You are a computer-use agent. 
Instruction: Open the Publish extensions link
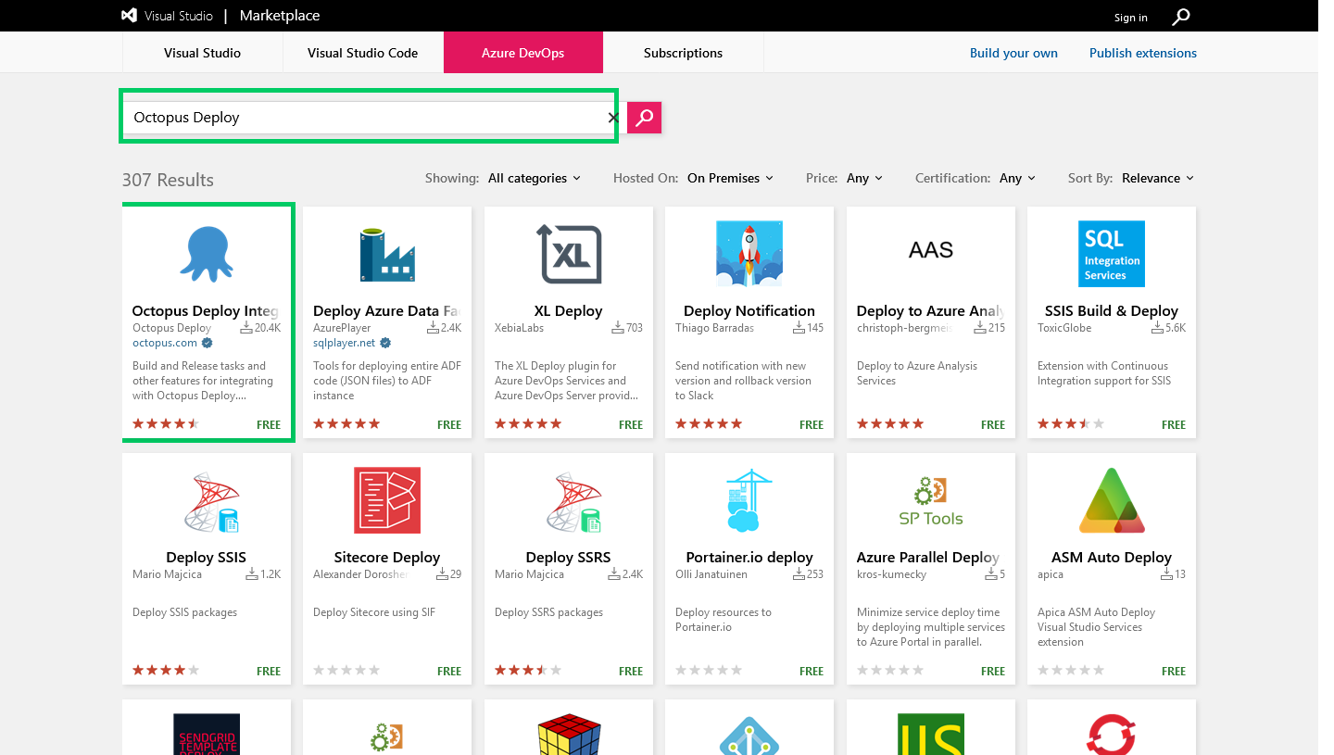pos(1143,53)
